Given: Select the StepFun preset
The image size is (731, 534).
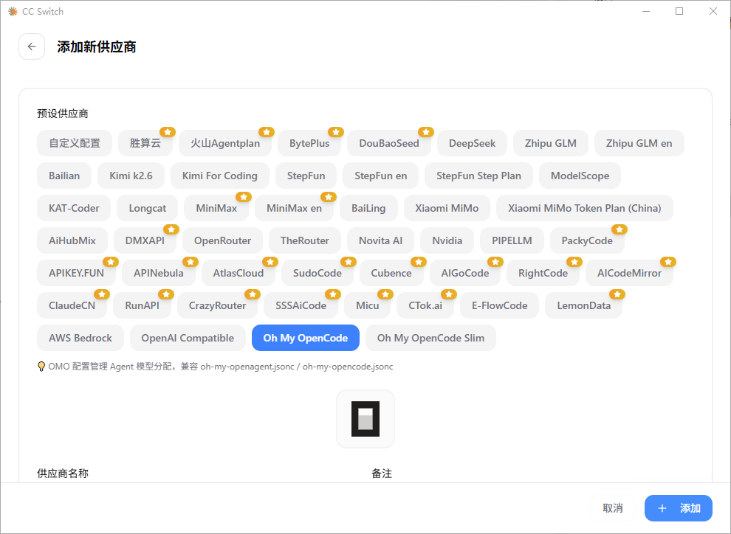Looking at the screenshot, I should tap(306, 176).
